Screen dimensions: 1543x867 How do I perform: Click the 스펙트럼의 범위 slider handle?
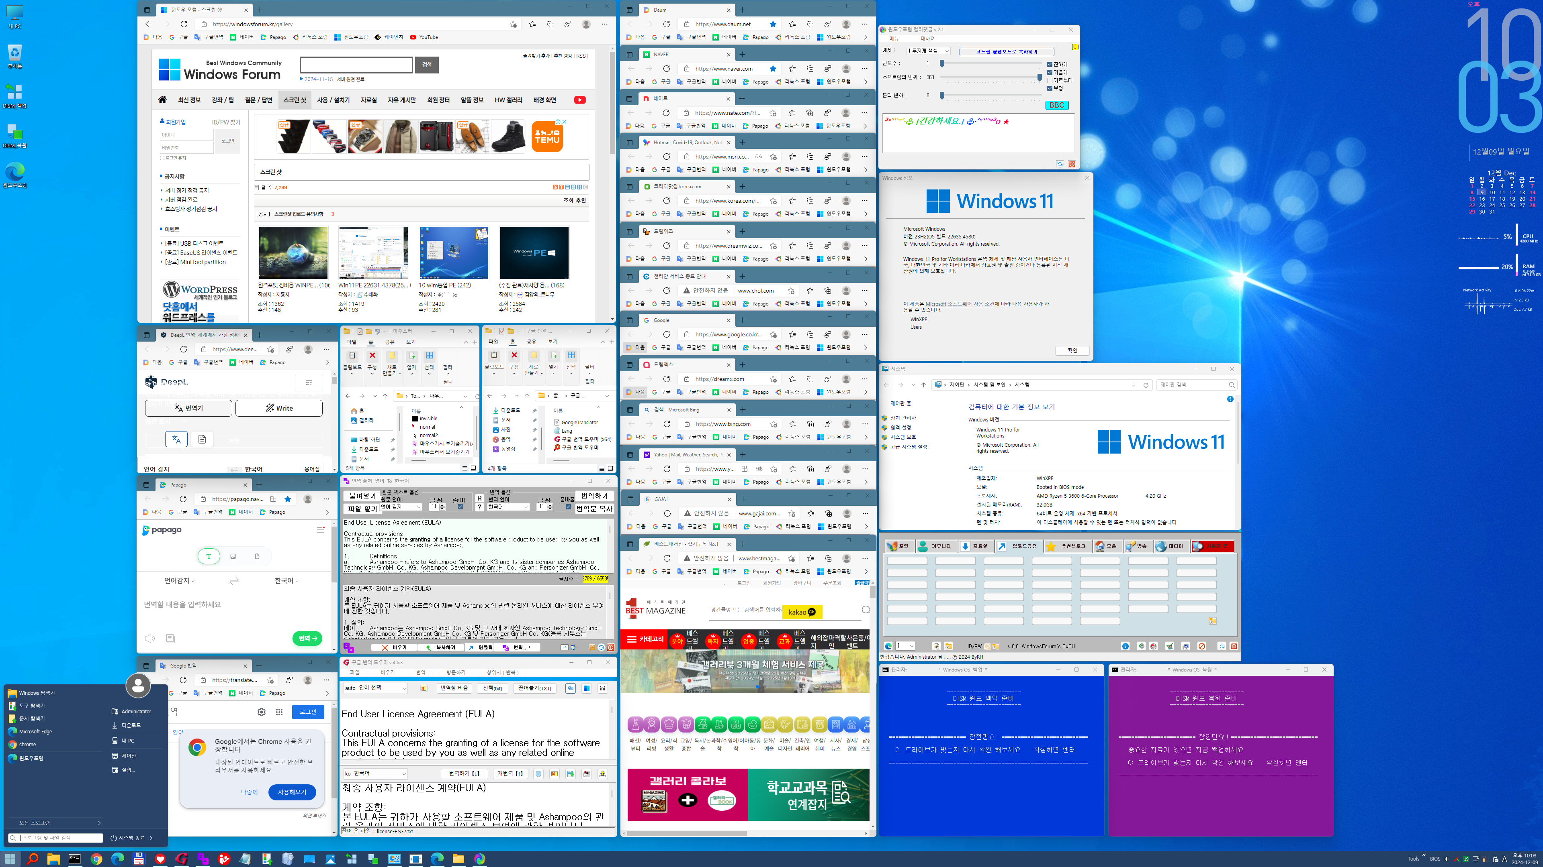pyautogui.click(x=1039, y=77)
